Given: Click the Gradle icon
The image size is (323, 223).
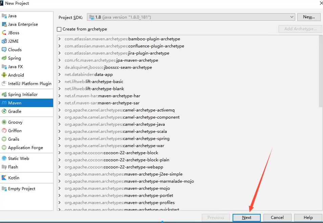Looking at the screenshot, I should [4, 111].
